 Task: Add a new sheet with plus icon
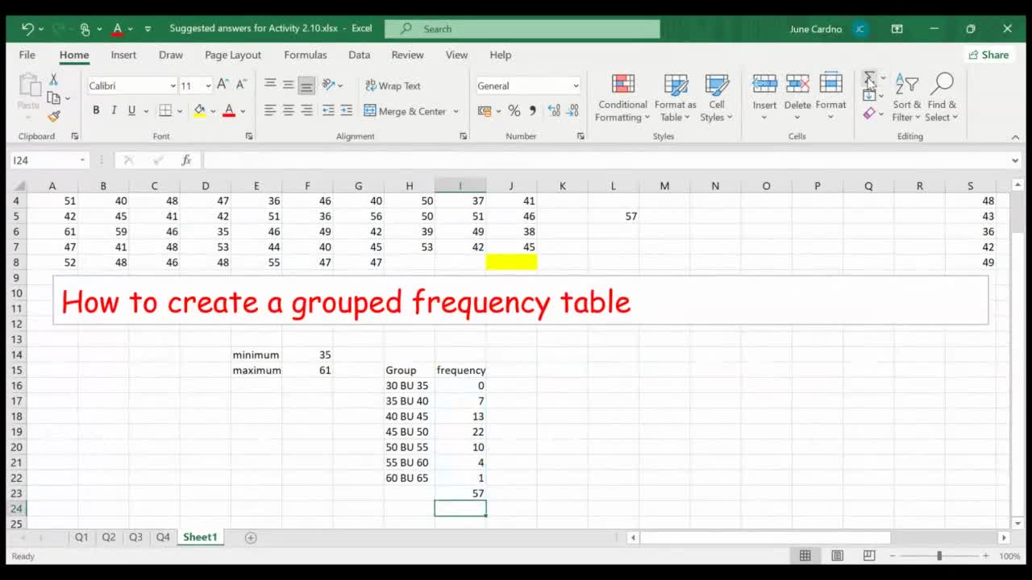(251, 537)
